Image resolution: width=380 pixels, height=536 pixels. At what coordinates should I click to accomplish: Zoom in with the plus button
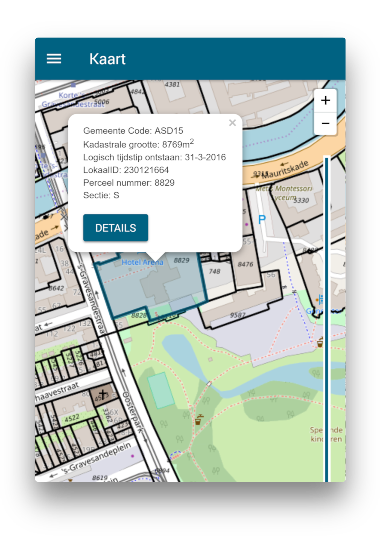click(x=325, y=100)
